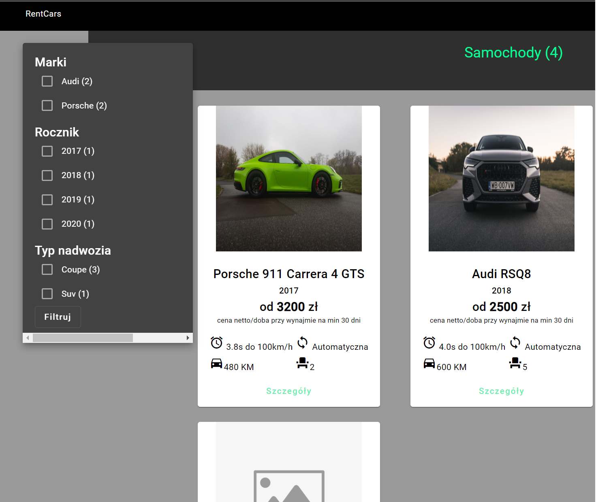
Task: Click the Filtruj button
Action: pos(58,317)
